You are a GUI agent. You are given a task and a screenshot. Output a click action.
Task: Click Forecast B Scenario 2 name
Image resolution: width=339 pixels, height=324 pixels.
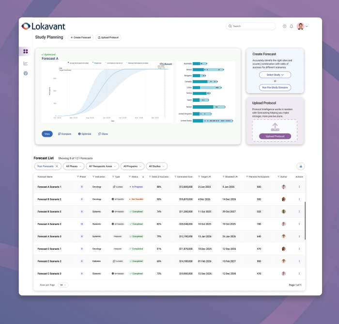tap(49, 199)
